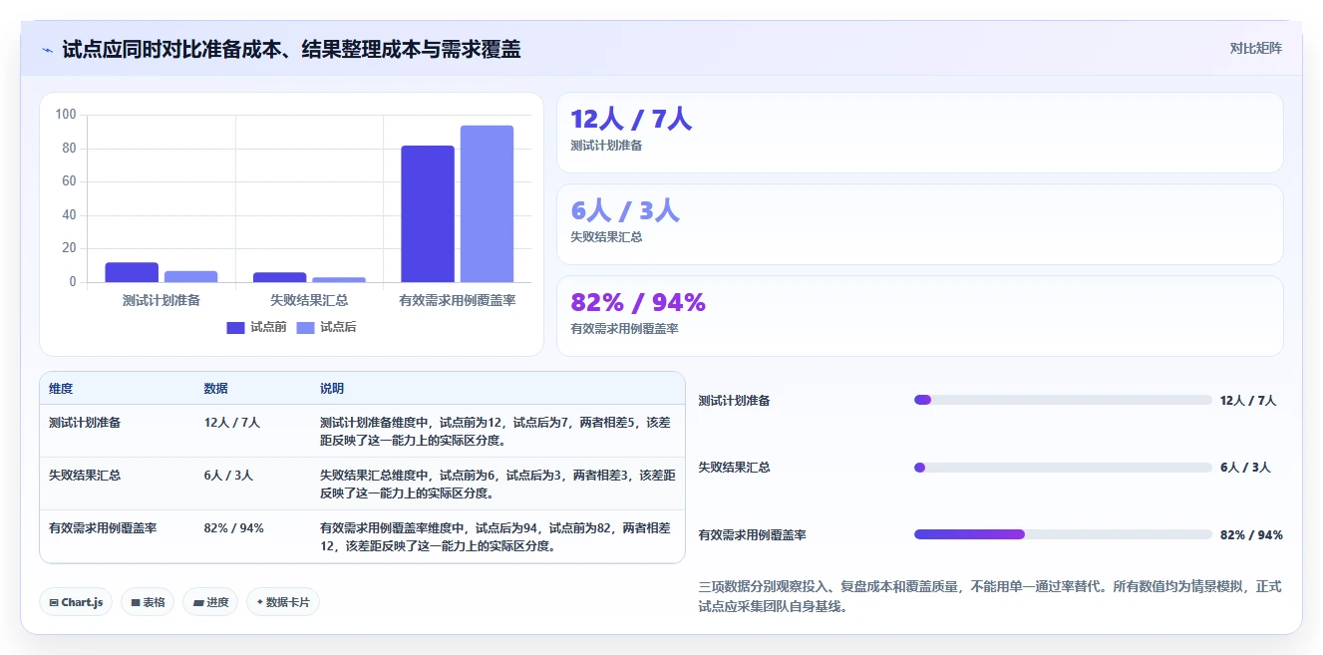Screen dimensions: 1323x655
Task: Click the 失败结果汇总 progress bar
Action: [1063, 467]
